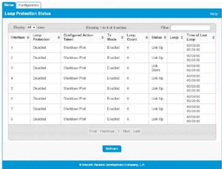Go to Previous page
The width and height of the screenshot is (222, 169).
pos(107,131)
